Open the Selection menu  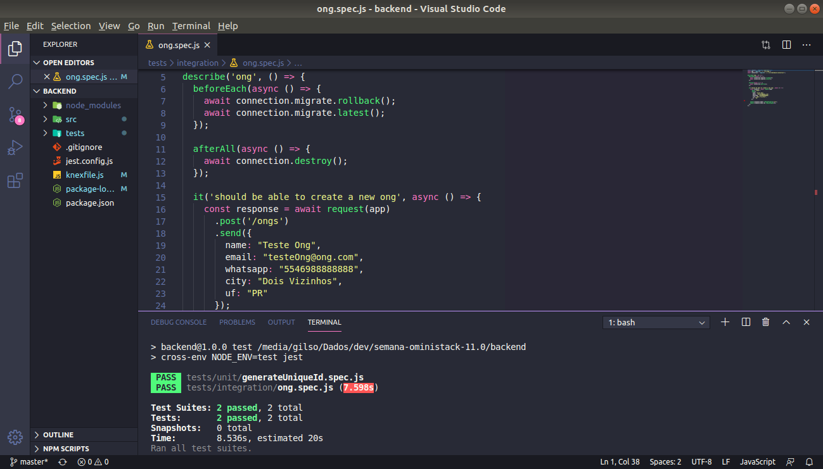coord(71,26)
